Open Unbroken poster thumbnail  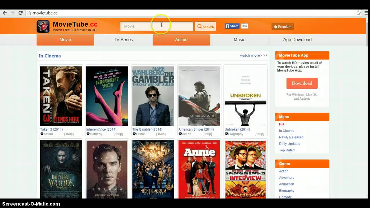point(246,96)
